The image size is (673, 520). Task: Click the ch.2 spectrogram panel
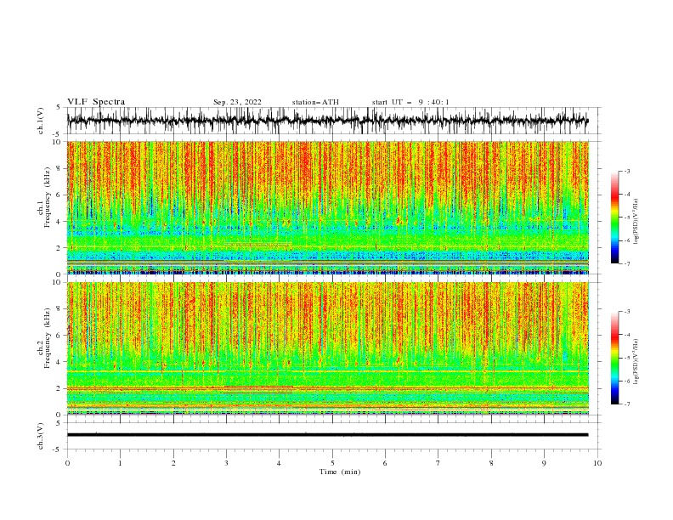pyautogui.click(x=328, y=348)
